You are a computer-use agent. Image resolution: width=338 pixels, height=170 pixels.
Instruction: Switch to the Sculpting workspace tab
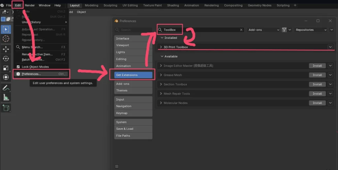pos(110,5)
